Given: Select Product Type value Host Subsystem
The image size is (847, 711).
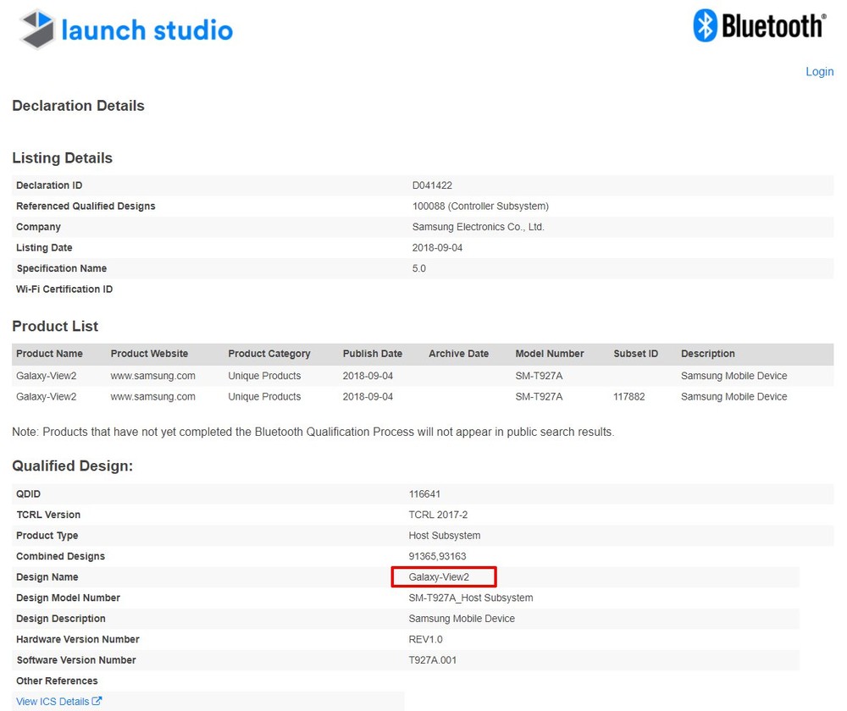Looking at the screenshot, I should [x=444, y=536].
